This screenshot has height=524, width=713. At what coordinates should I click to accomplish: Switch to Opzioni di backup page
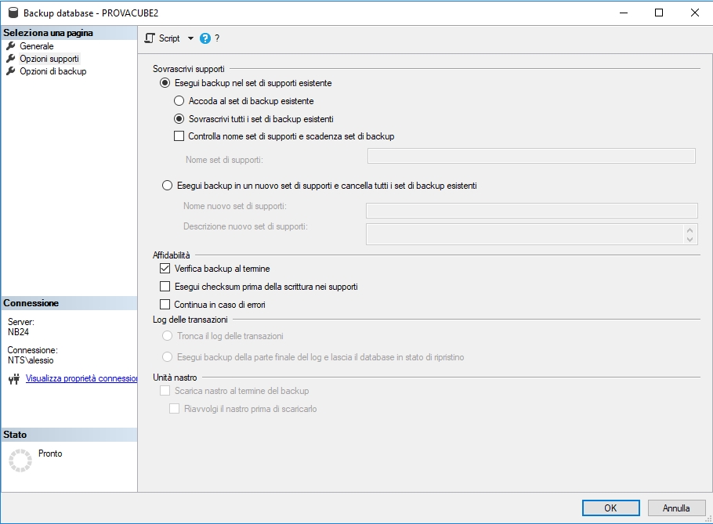click(53, 71)
